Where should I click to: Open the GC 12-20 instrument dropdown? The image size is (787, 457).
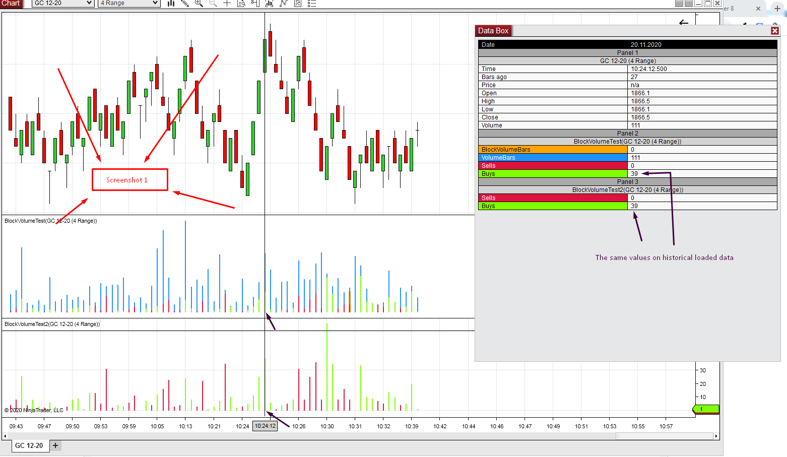63,3
